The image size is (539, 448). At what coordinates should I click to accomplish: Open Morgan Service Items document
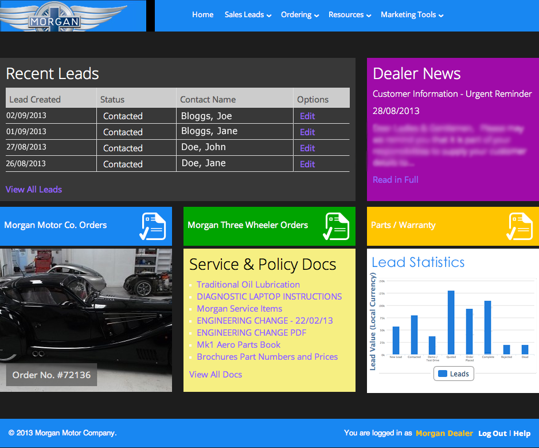(x=239, y=309)
